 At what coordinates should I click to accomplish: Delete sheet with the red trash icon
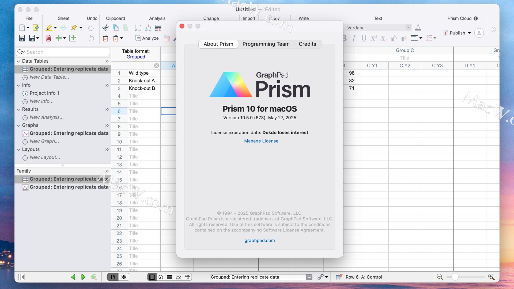[48, 38]
